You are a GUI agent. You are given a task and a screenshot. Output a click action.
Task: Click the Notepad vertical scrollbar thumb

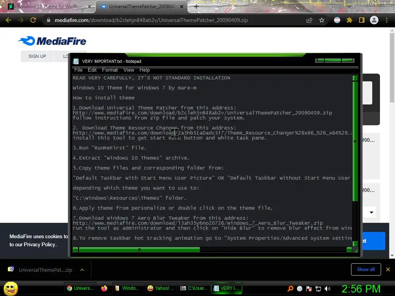[x=355, y=141]
